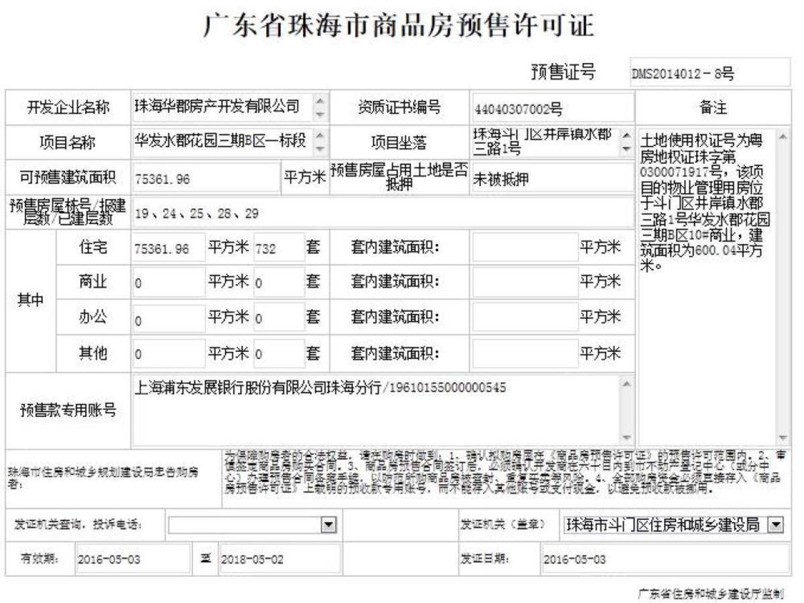Click the 商业 area field in 平方米

tap(169, 283)
